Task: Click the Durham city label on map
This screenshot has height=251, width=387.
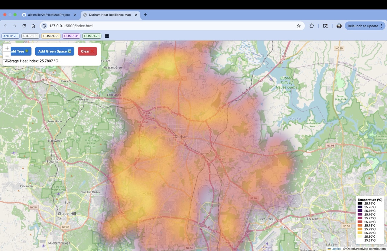Action: (x=181, y=137)
